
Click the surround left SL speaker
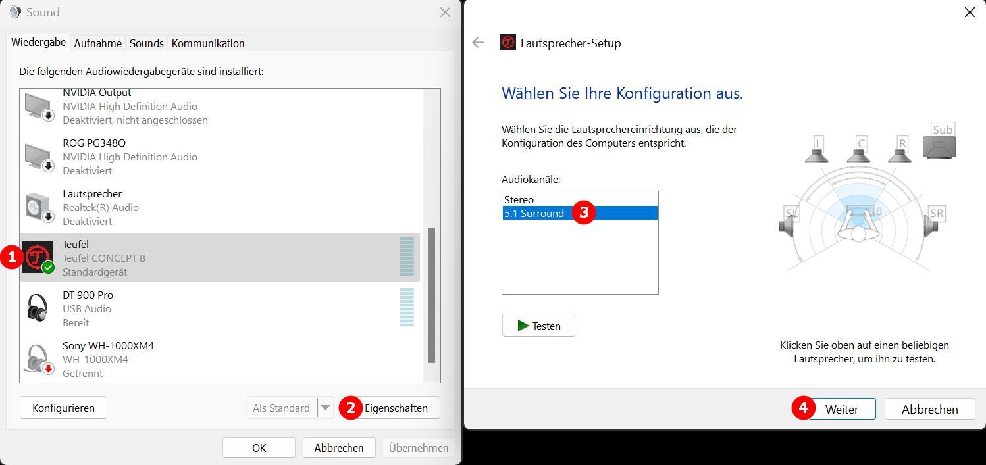[x=789, y=222]
